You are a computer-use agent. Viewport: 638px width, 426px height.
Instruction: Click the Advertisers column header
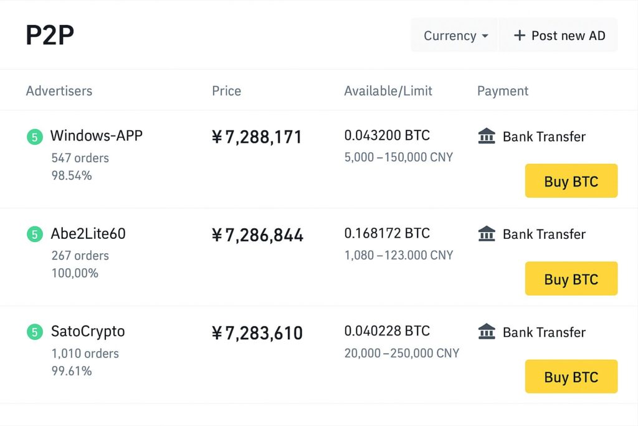(59, 91)
